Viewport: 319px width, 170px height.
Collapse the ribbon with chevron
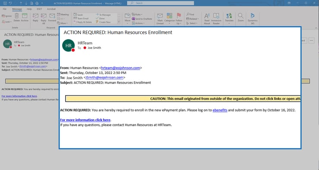click(x=316, y=28)
